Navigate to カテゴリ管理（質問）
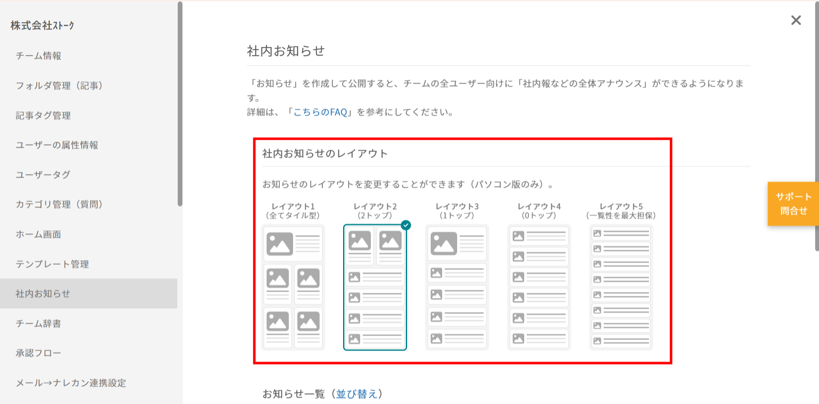Image resolution: width=819 pixels, height=404 pixels. pos(59,204)
